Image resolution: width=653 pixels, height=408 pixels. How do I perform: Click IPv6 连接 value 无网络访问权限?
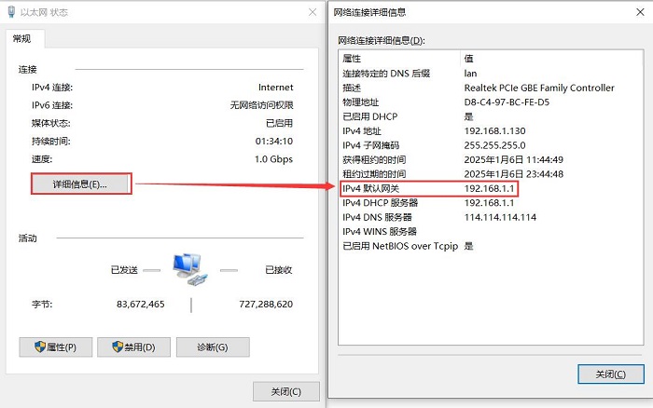click(262, 105)
